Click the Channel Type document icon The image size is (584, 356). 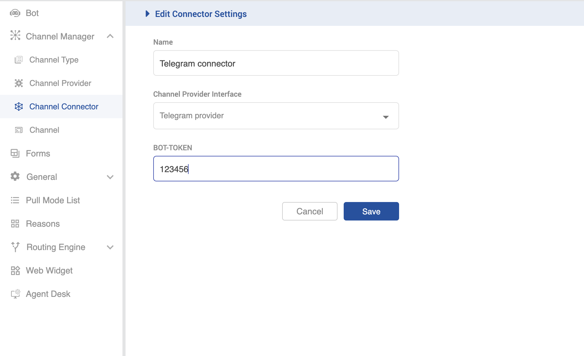[19, 60]
